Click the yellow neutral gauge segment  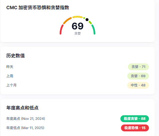pos(77,17)
